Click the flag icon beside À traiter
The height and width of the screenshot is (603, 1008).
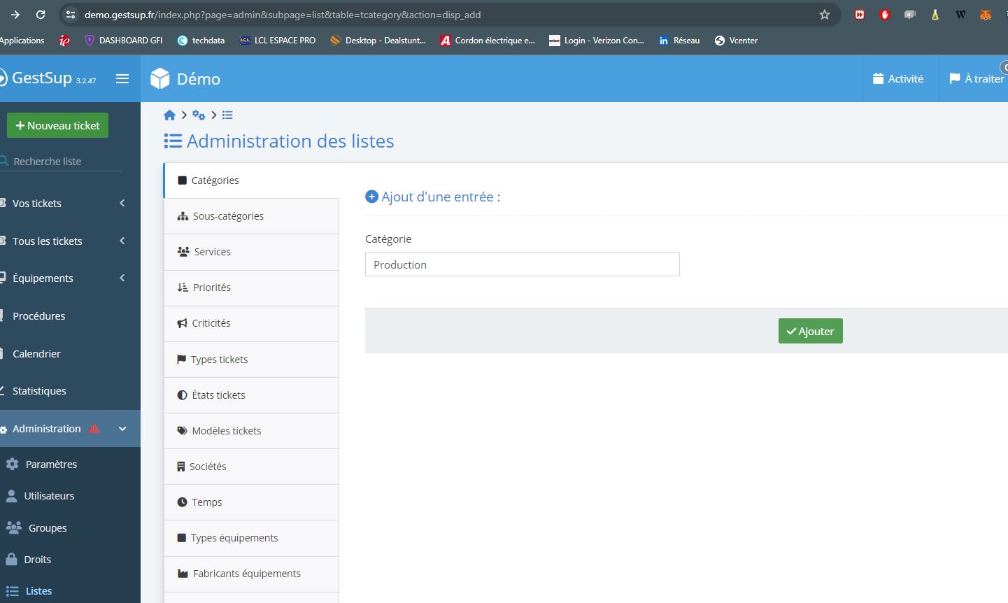[x=954, y=78]
